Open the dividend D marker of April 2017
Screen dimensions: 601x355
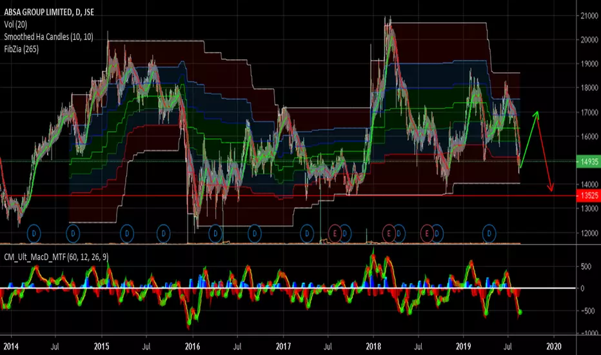pyautogui.click(x=307, y=234)
